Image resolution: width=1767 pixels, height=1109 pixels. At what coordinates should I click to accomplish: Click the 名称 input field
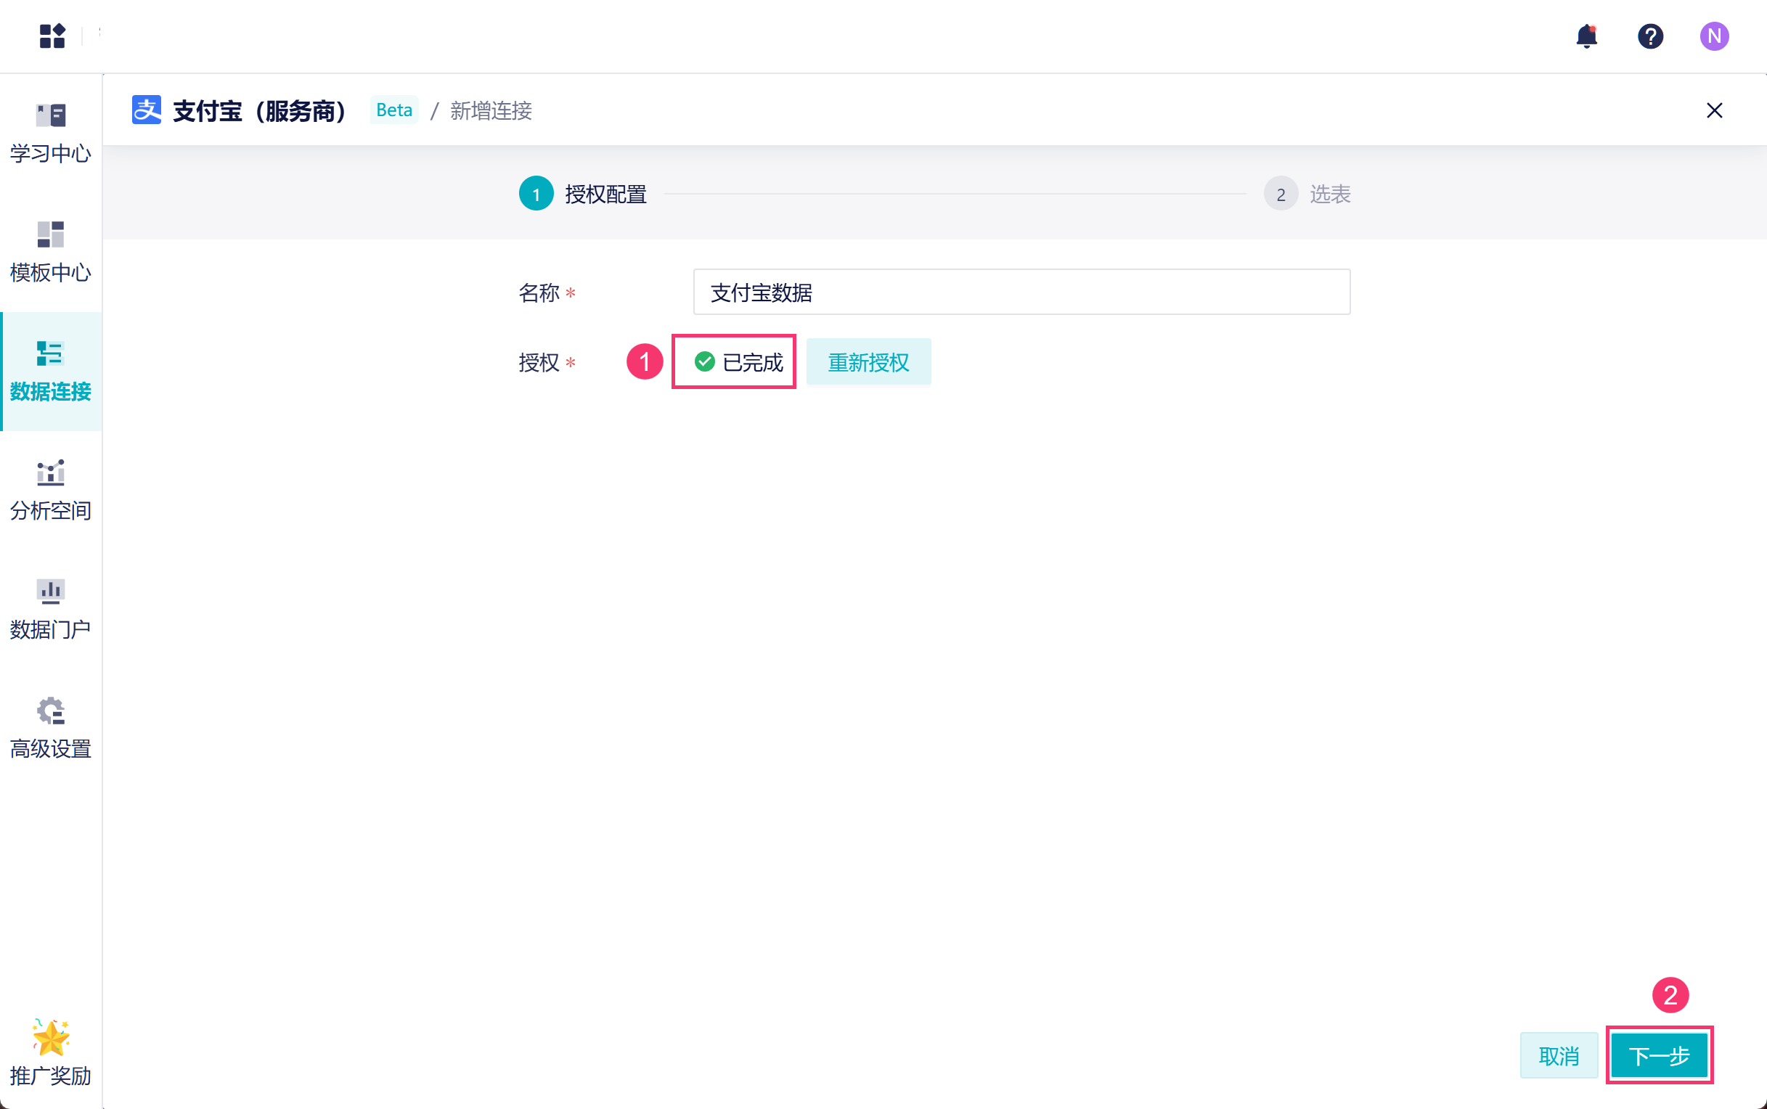coord(1021,292)
